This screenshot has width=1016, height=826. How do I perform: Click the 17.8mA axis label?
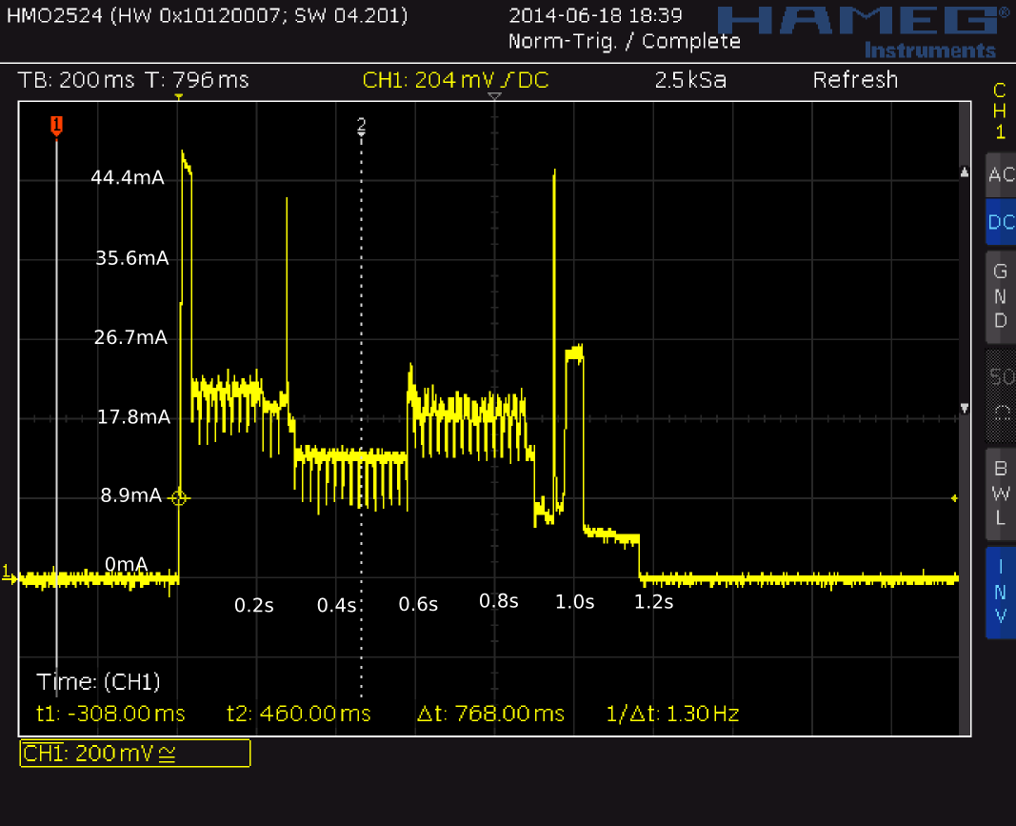(x=134, y=416)
